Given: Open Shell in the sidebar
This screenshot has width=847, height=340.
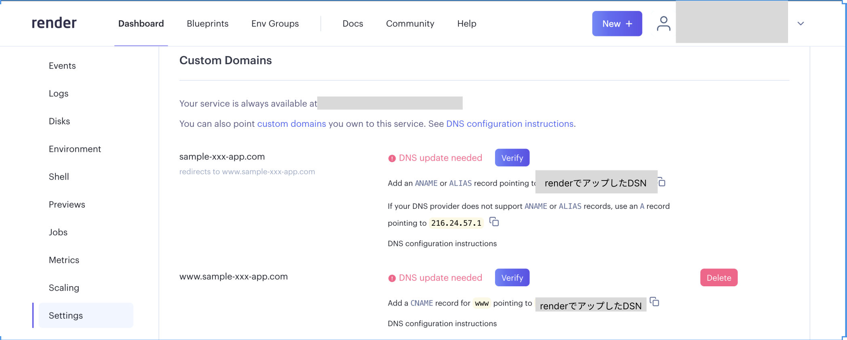Looking at the screenshot, I should coord(59,176).
